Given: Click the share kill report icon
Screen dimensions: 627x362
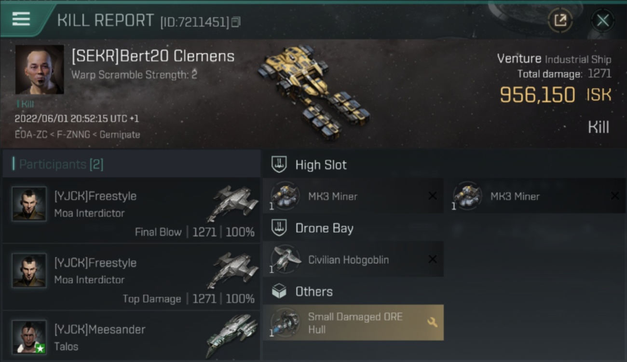Looking at the screenshot, I should (x=560, y=20).
